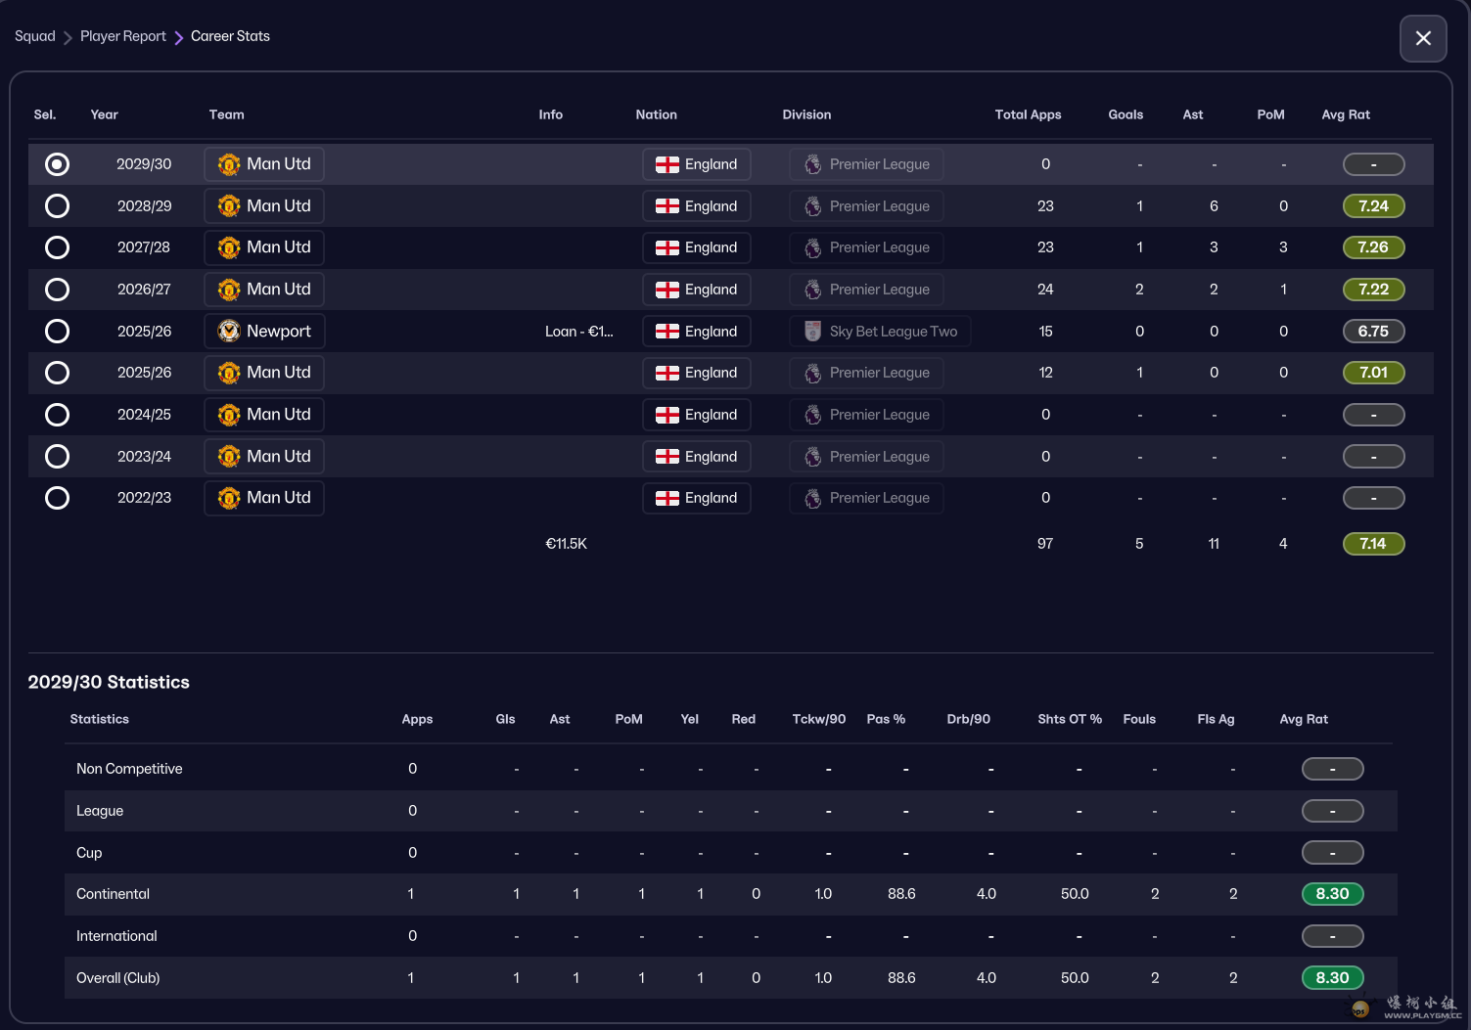The image size is (1471, 1030).
Task: Select the 2028/29 season radio button
Action: pos(58,206)
